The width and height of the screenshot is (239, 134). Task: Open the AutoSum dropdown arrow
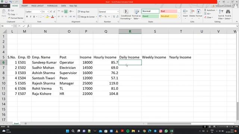(217, 10)
